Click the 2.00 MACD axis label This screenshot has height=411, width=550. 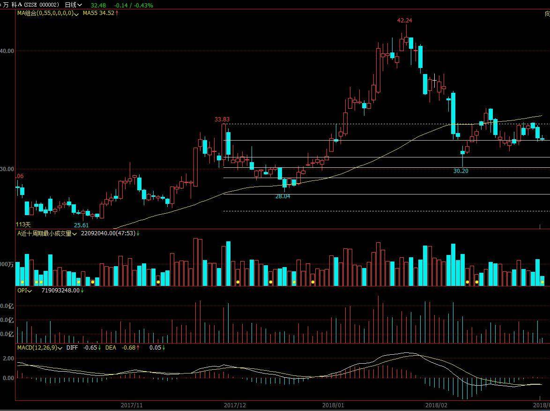[8, 359]
